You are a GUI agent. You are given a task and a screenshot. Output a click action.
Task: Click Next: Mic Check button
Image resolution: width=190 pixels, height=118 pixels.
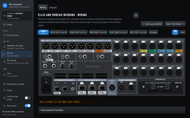pos(175,24)
